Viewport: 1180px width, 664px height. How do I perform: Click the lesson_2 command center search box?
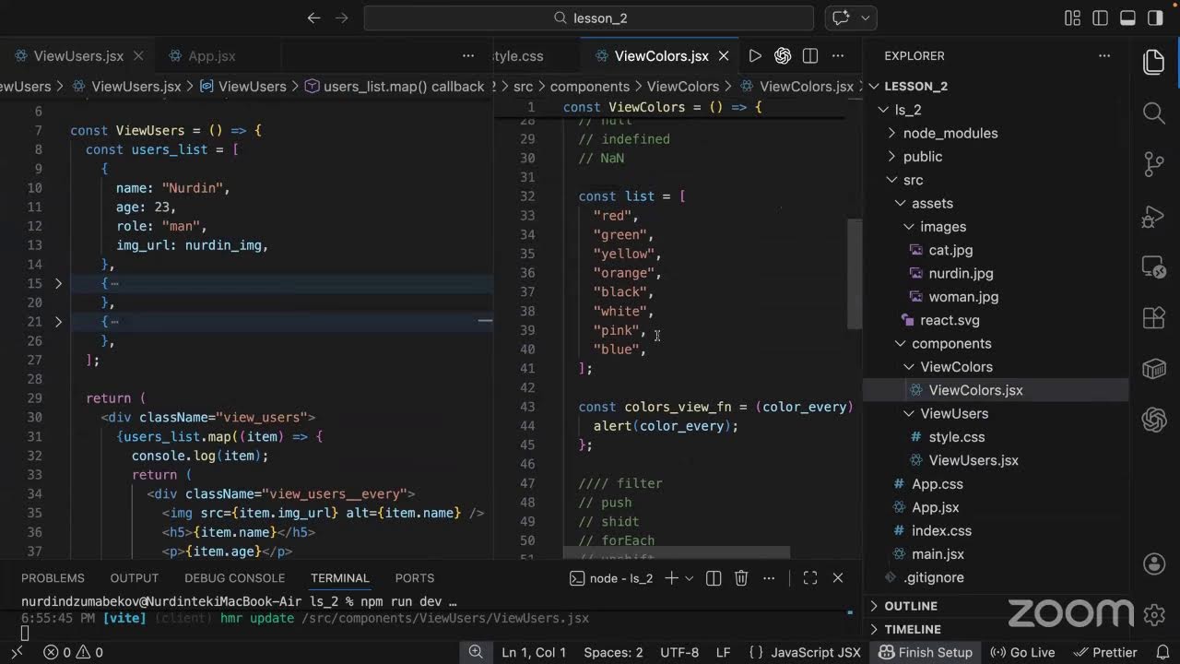(589, 18)
